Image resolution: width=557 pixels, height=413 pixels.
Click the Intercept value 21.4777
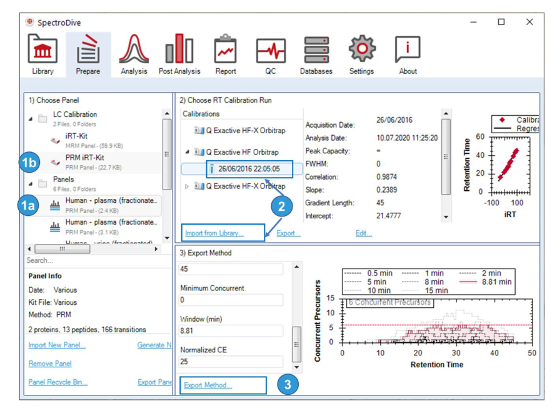pyautogui.click(x=388, y=215)
